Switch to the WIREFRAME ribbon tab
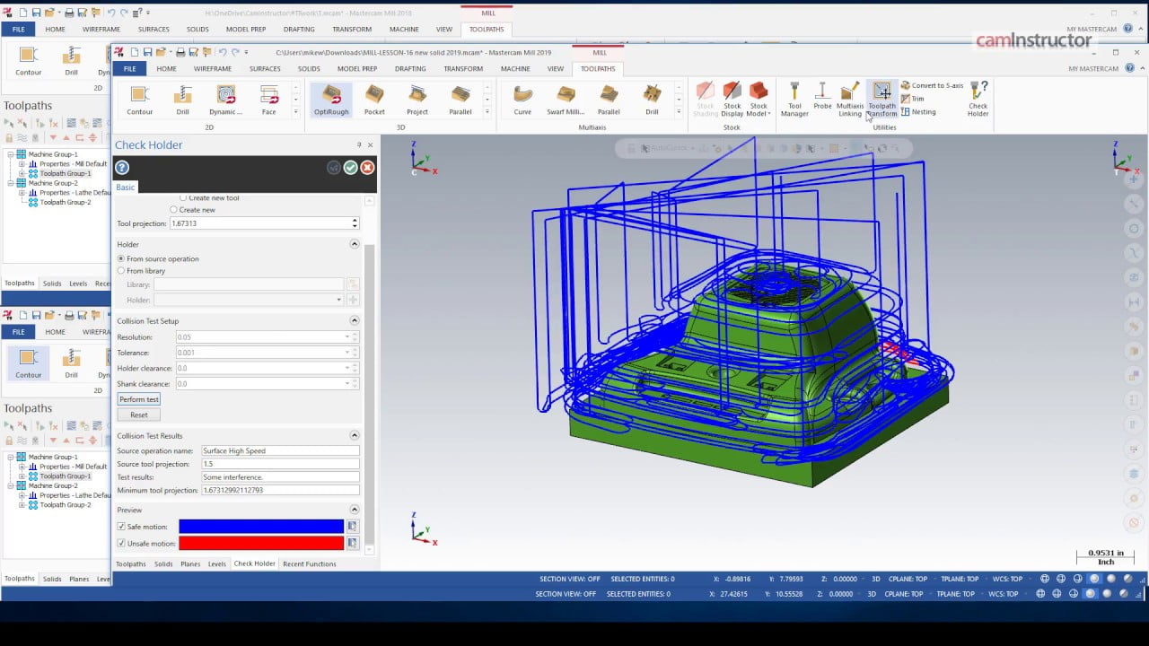 213,69
